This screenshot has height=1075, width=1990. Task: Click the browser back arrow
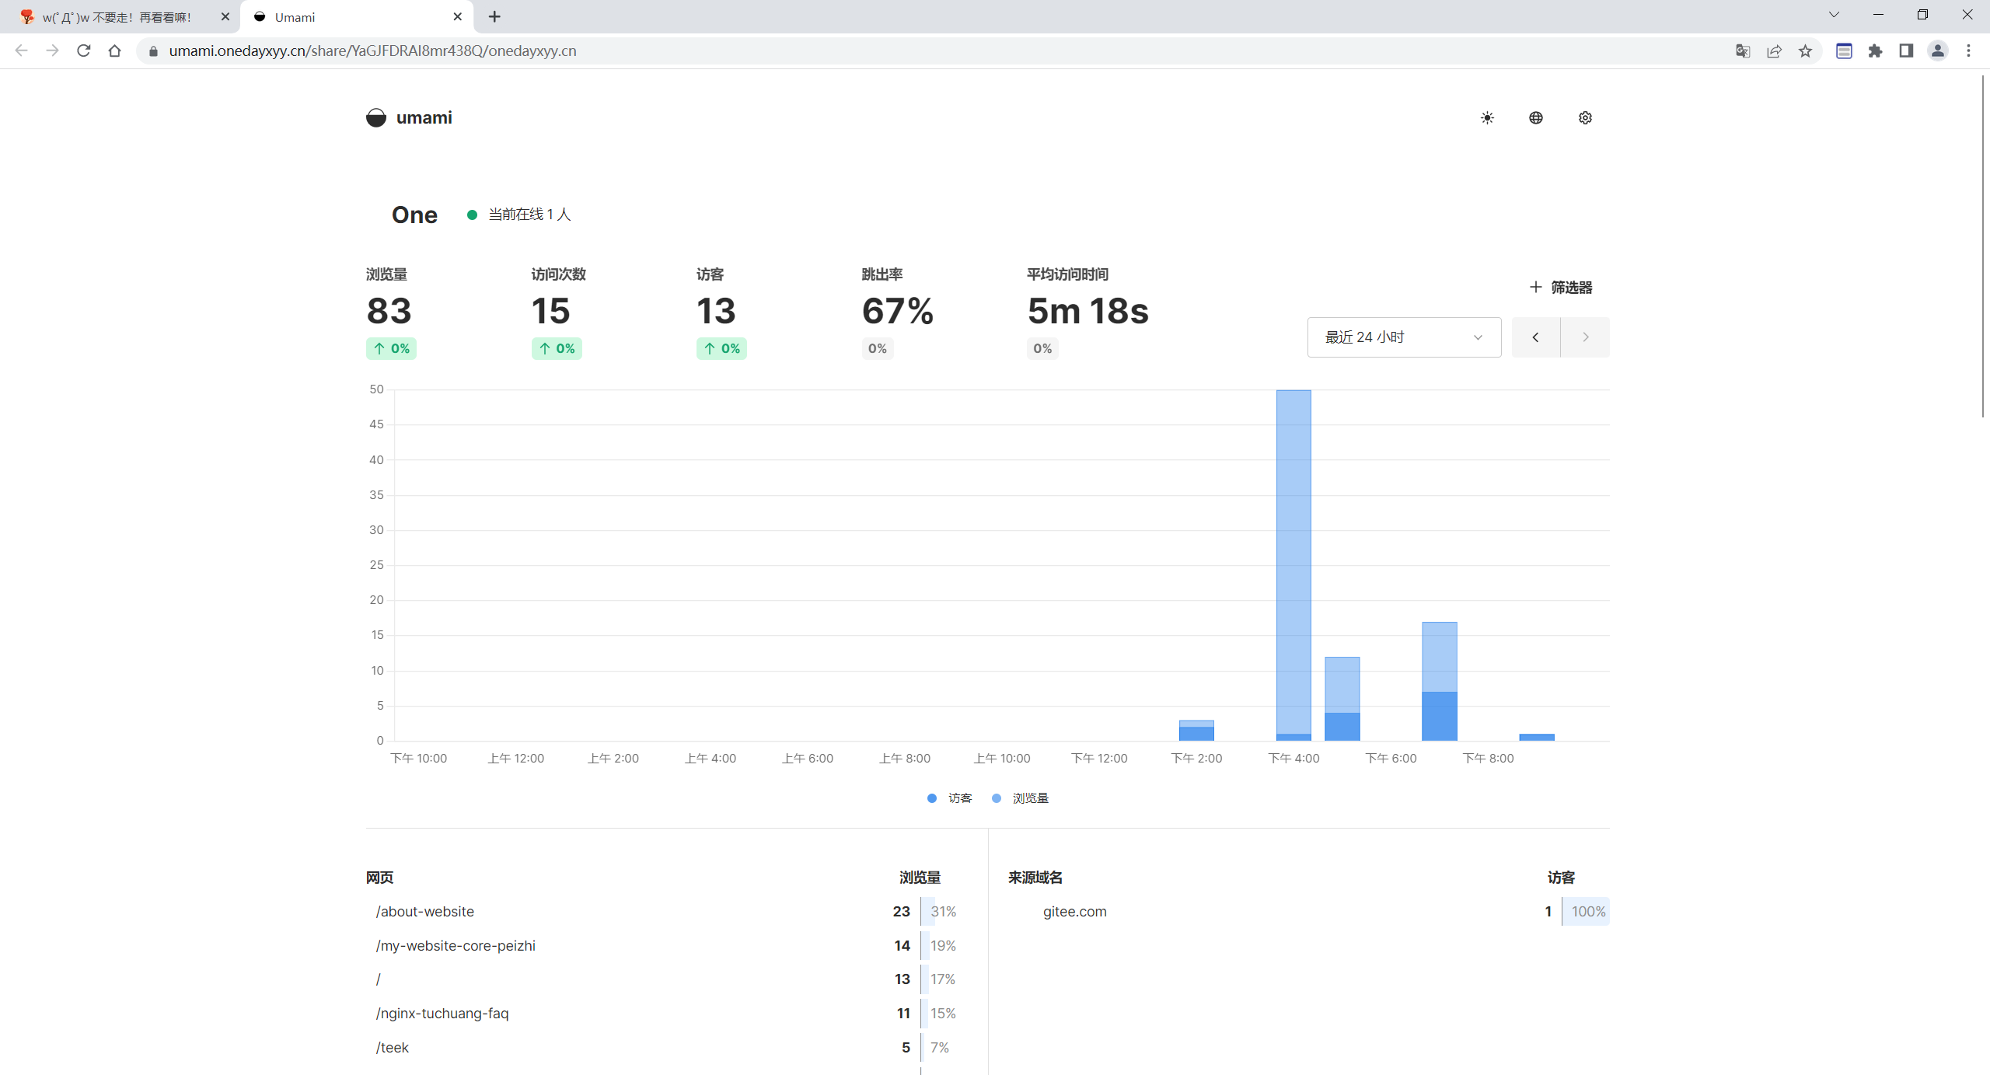[x=22, y=51]
